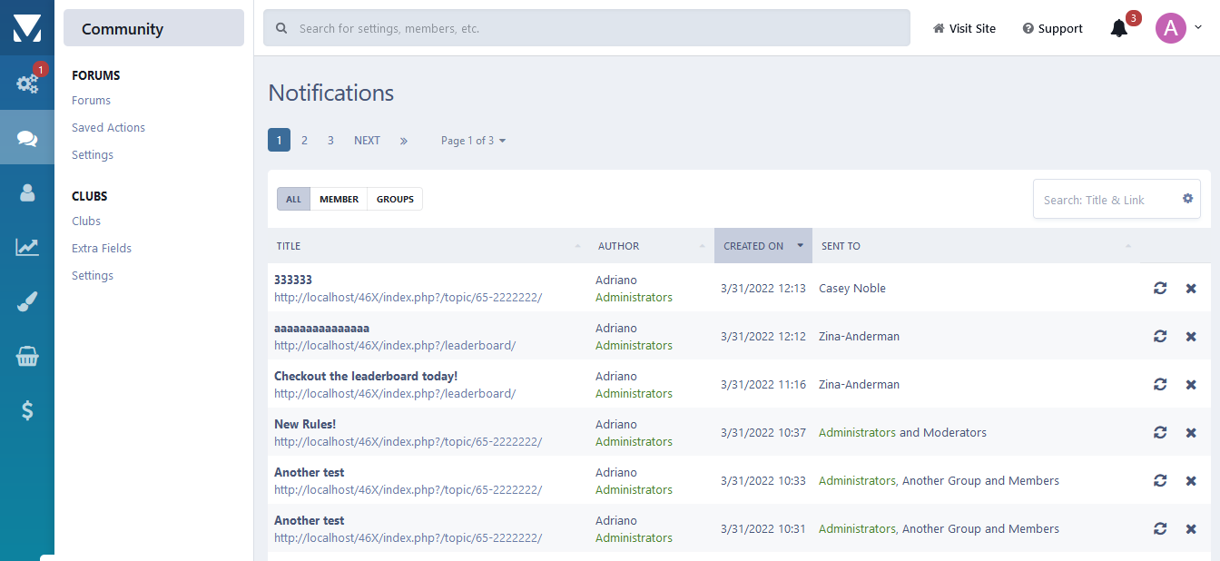The width and height of the screenshot is (1220, 561).
Task: Delete the Checkout the leaderboard today notification
Action: pos(1191,384)
